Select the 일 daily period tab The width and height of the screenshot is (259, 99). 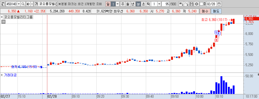click(x=108, y=4)
